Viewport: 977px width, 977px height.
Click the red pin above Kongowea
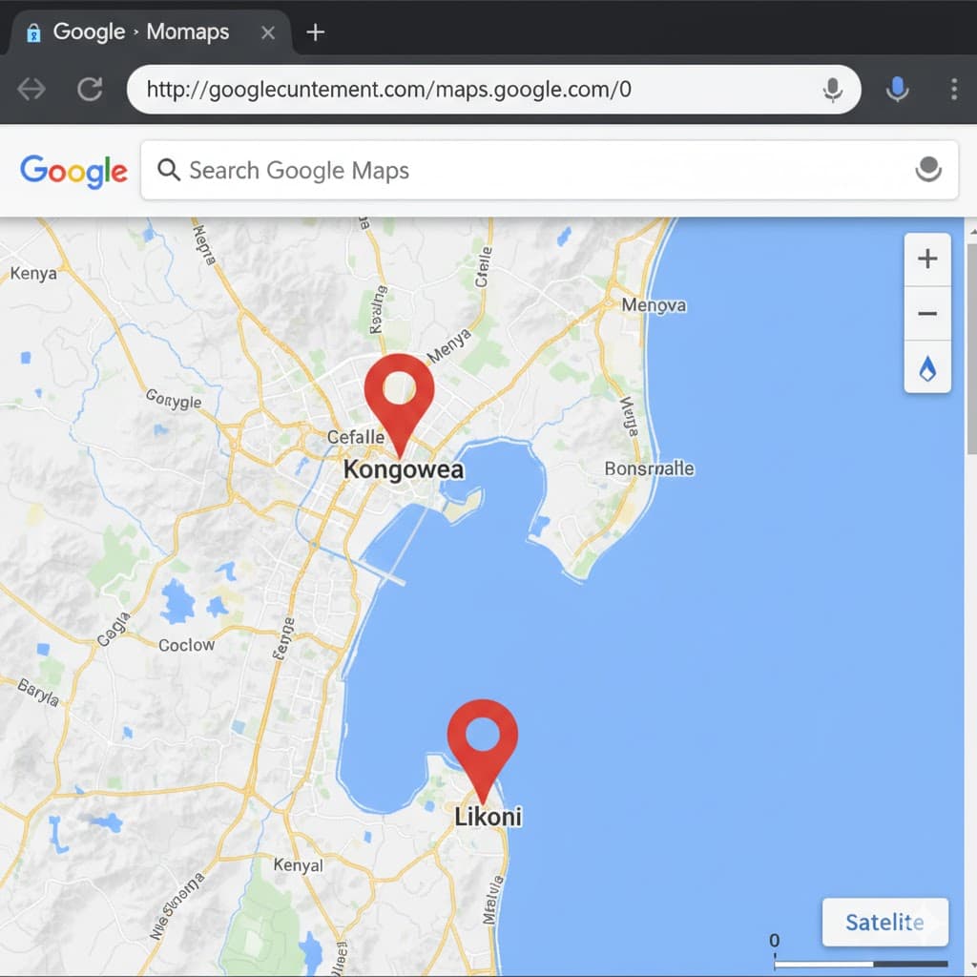point(399,392)
